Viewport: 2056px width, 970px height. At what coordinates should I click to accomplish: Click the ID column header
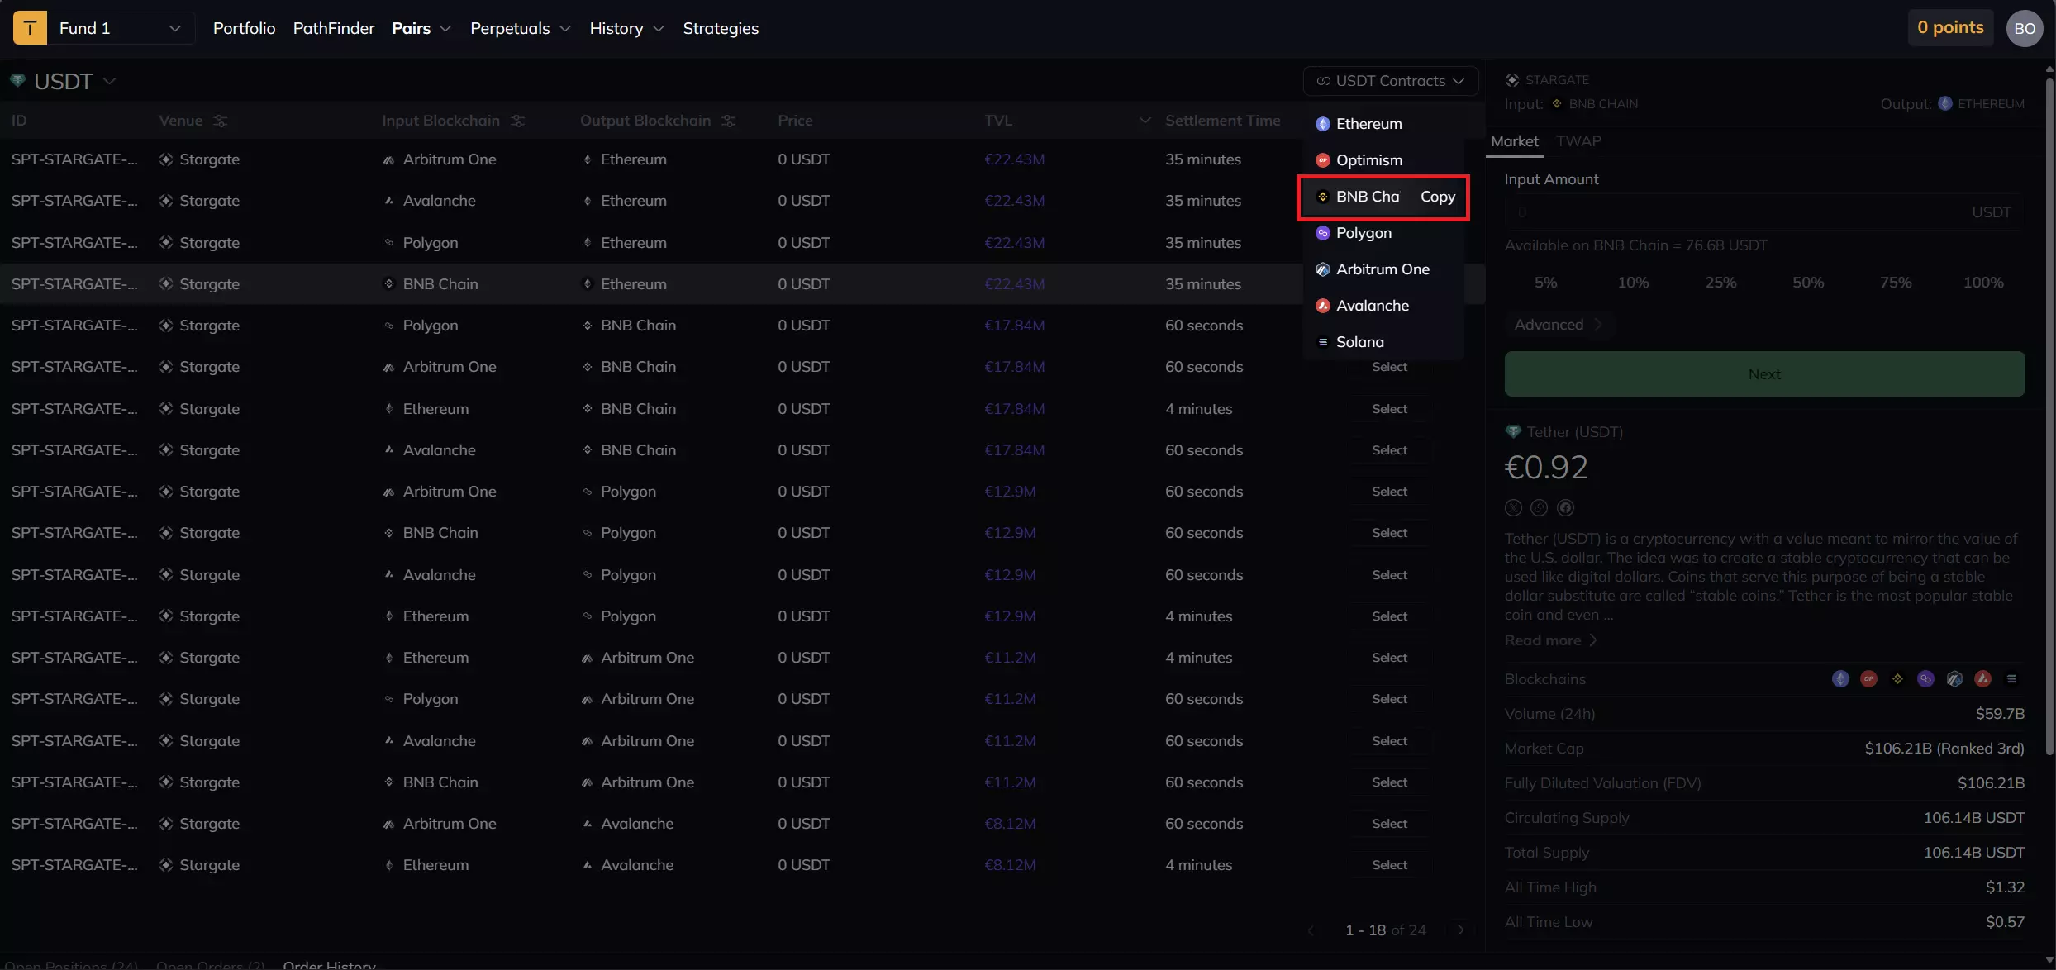[x=19, y=121]
